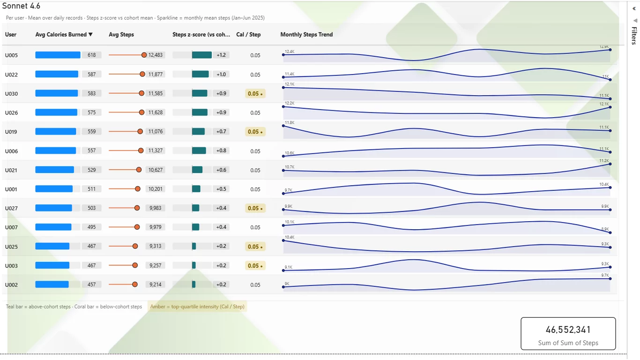The image size is (640, 360).
Task: Expand the Filters pane with the double chevron
Action: point(634,8)
